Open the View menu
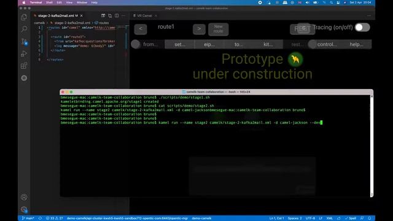The height and width of the screenshot is (221, 393). [69, 2]
